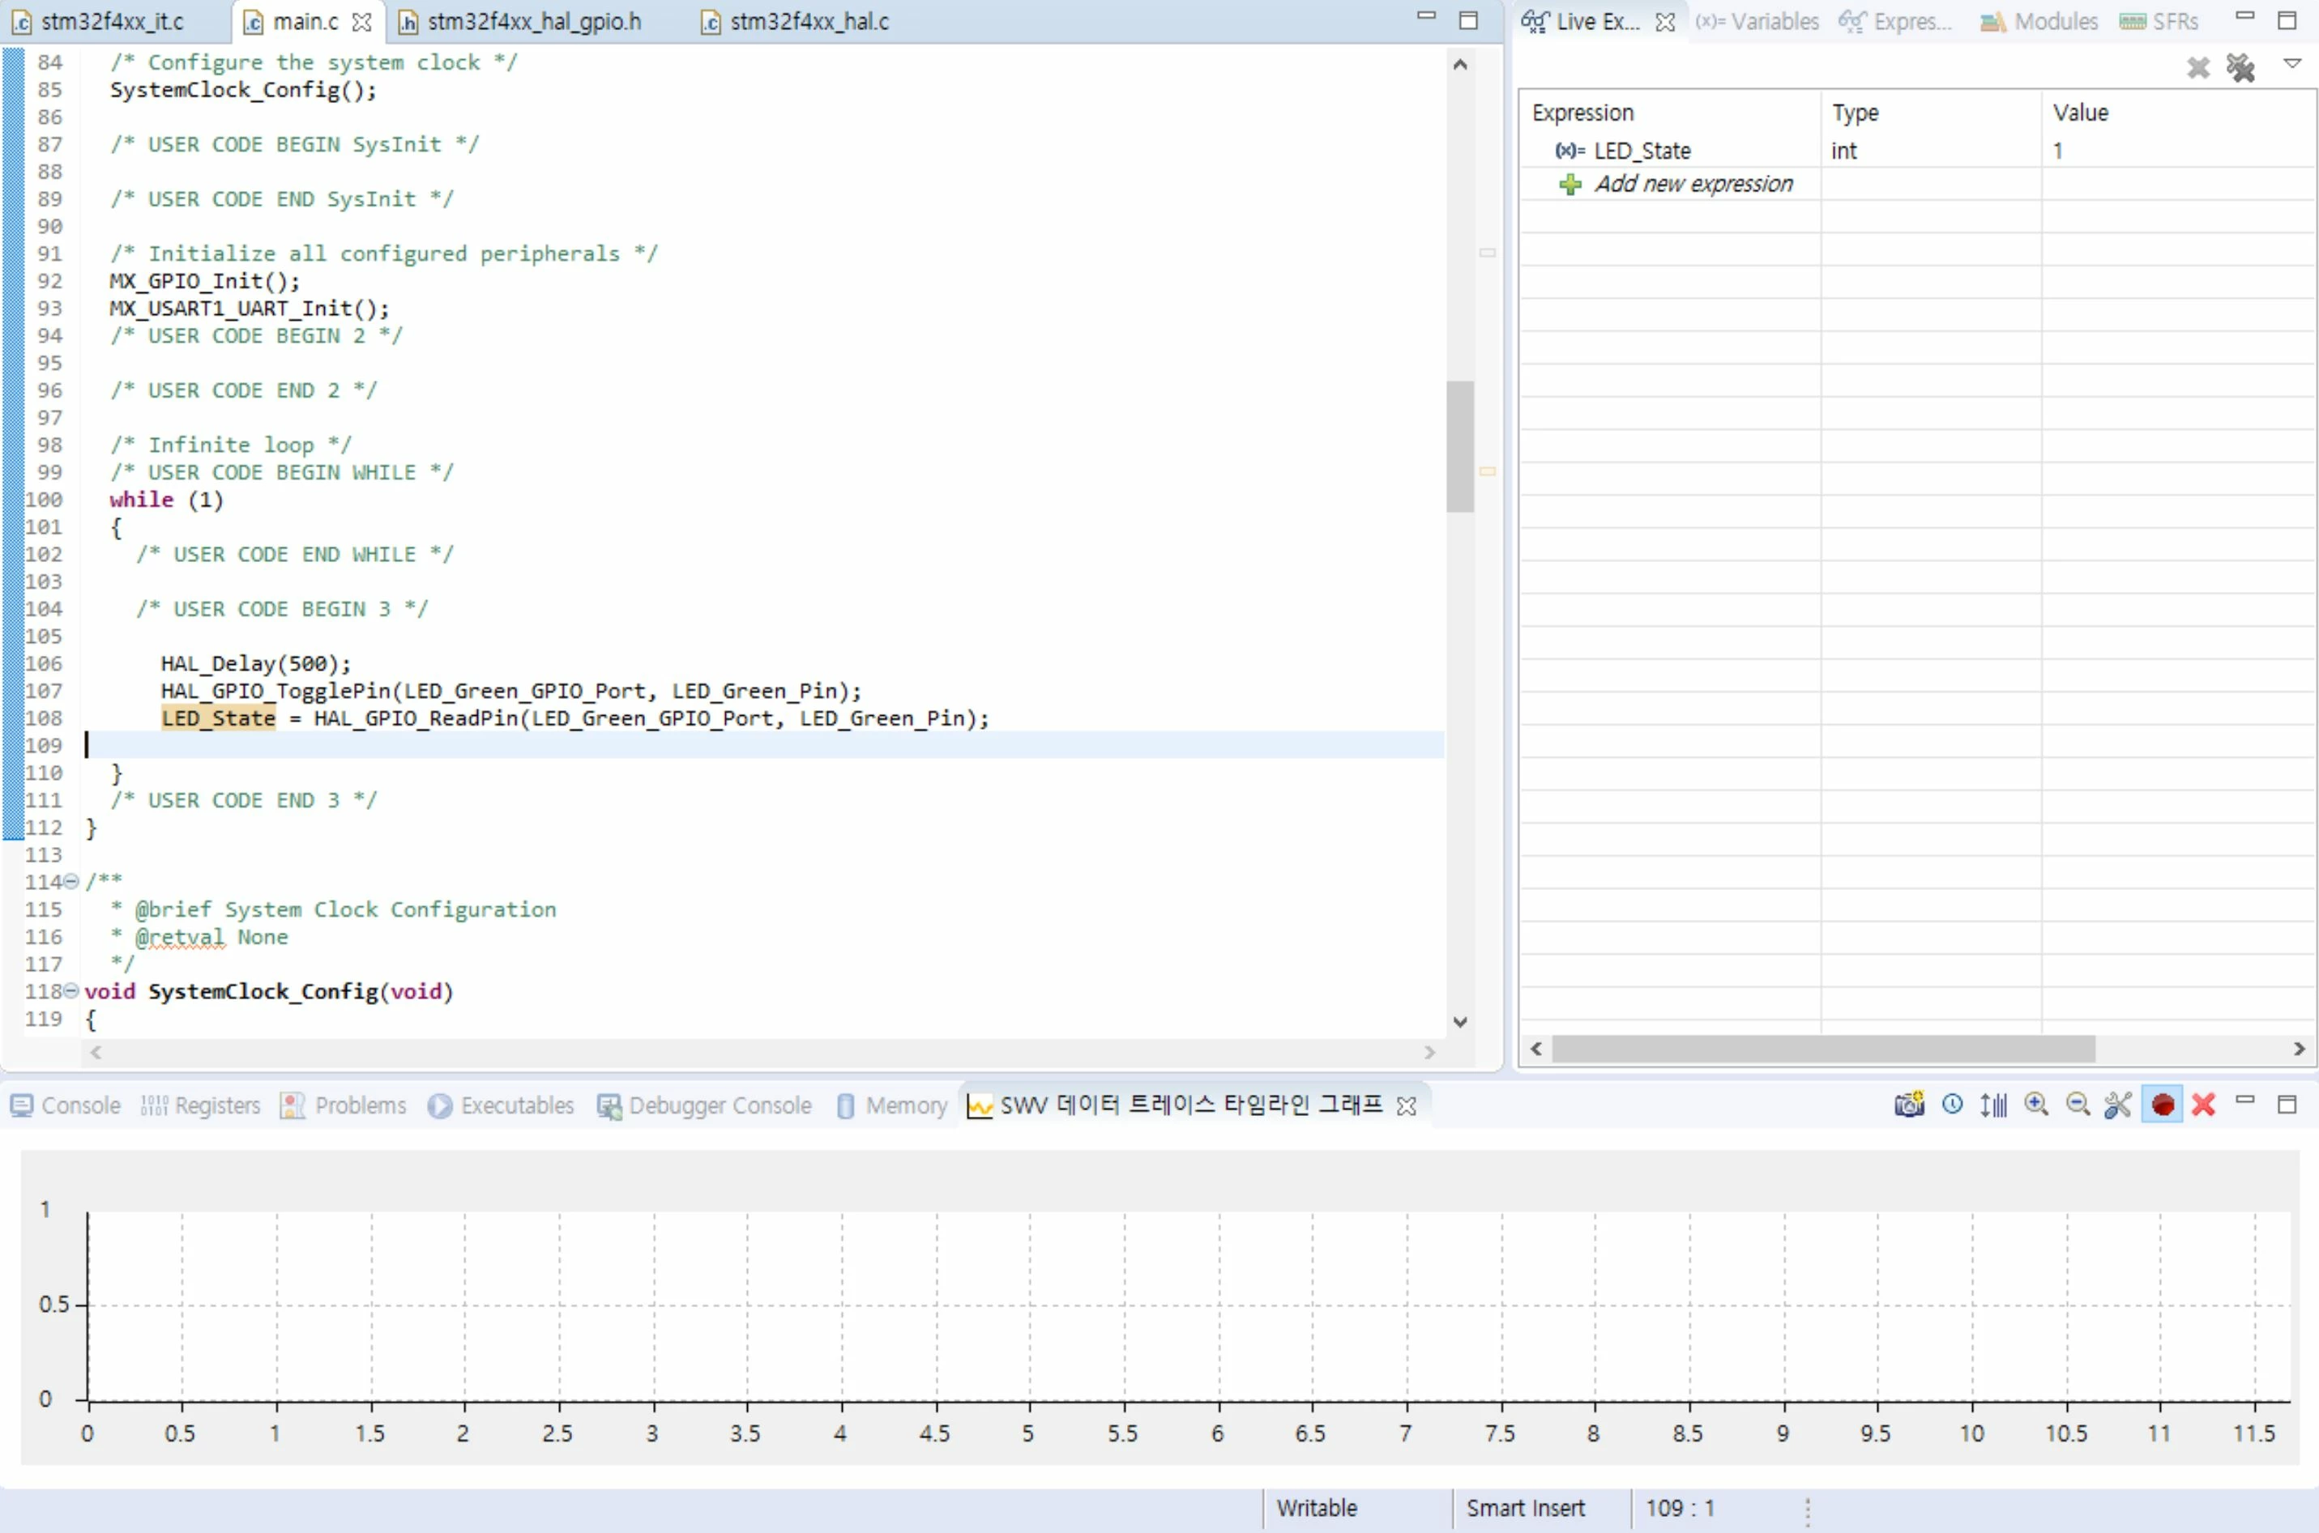Screen dimensions: 2319x1533
Task: Open the Registers tab
Action: [x=200, y=1105]
